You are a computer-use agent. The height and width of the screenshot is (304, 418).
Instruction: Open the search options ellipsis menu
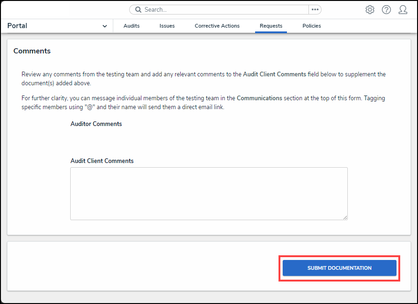[315, 10]
